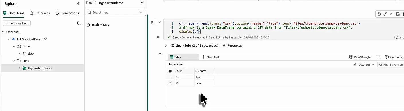Open the cell output ellipsis menu

[x=159, y=53]
